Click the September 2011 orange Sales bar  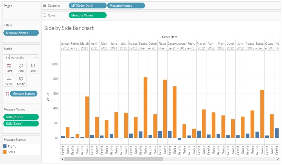click(x=145, y=107)
